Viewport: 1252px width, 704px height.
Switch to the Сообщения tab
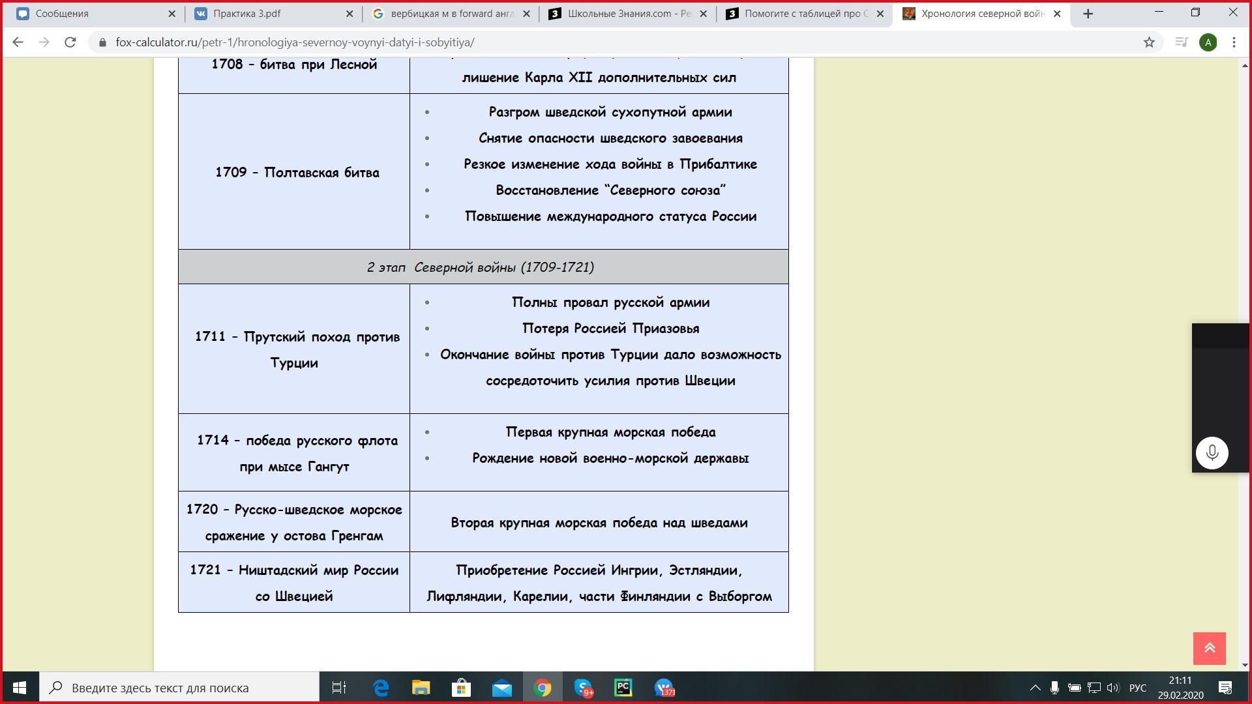[x=91, y=14]
